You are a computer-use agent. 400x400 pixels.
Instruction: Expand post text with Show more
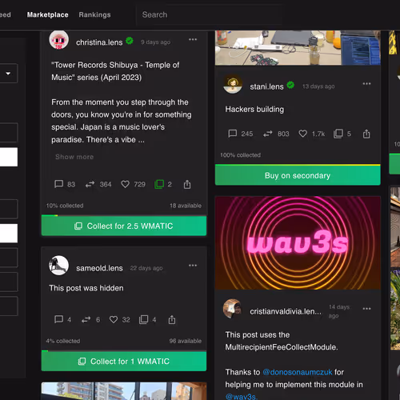pos(74,157)
